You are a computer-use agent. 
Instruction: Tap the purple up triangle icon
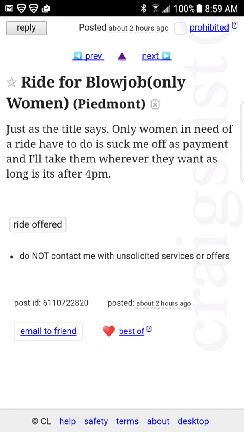point(122,56)
